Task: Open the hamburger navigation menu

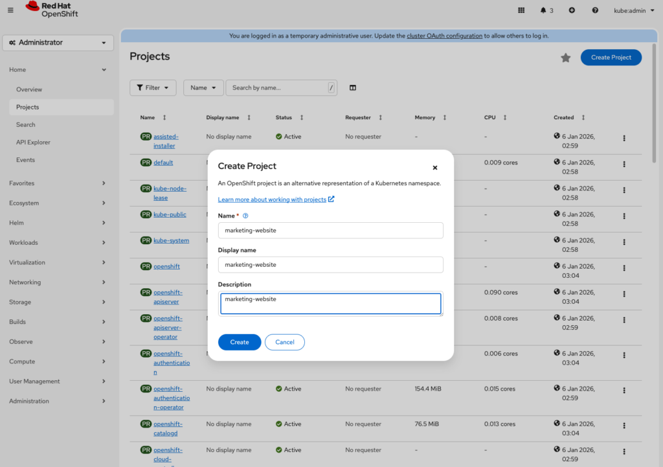Action: pos(10,10)
